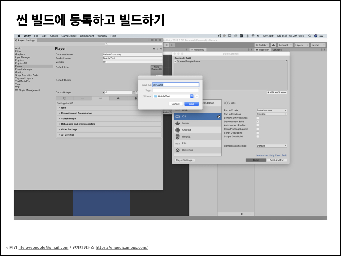Image resolution: width=341 pixels, height=256 pixels.
Task: Select the Standalone platform tab with monitor icon
Action: pyautogui.click(x=65, y=98)
